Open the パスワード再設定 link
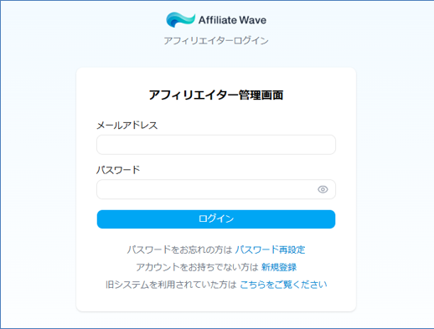434x329 pixels. coord(270,249)
